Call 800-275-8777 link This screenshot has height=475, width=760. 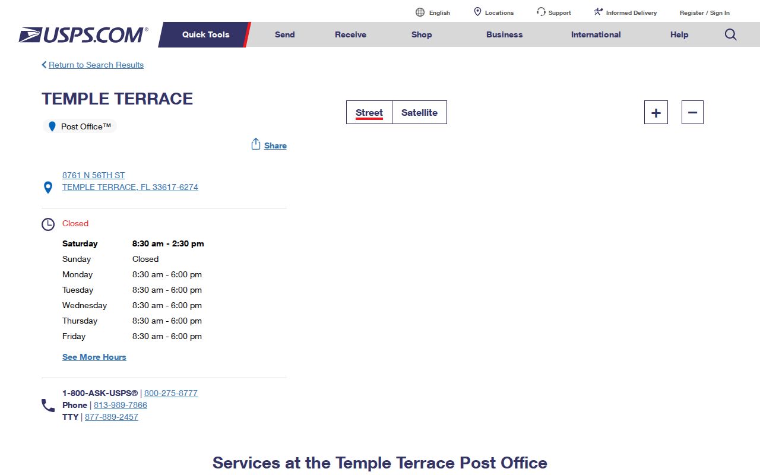(171, 393)
